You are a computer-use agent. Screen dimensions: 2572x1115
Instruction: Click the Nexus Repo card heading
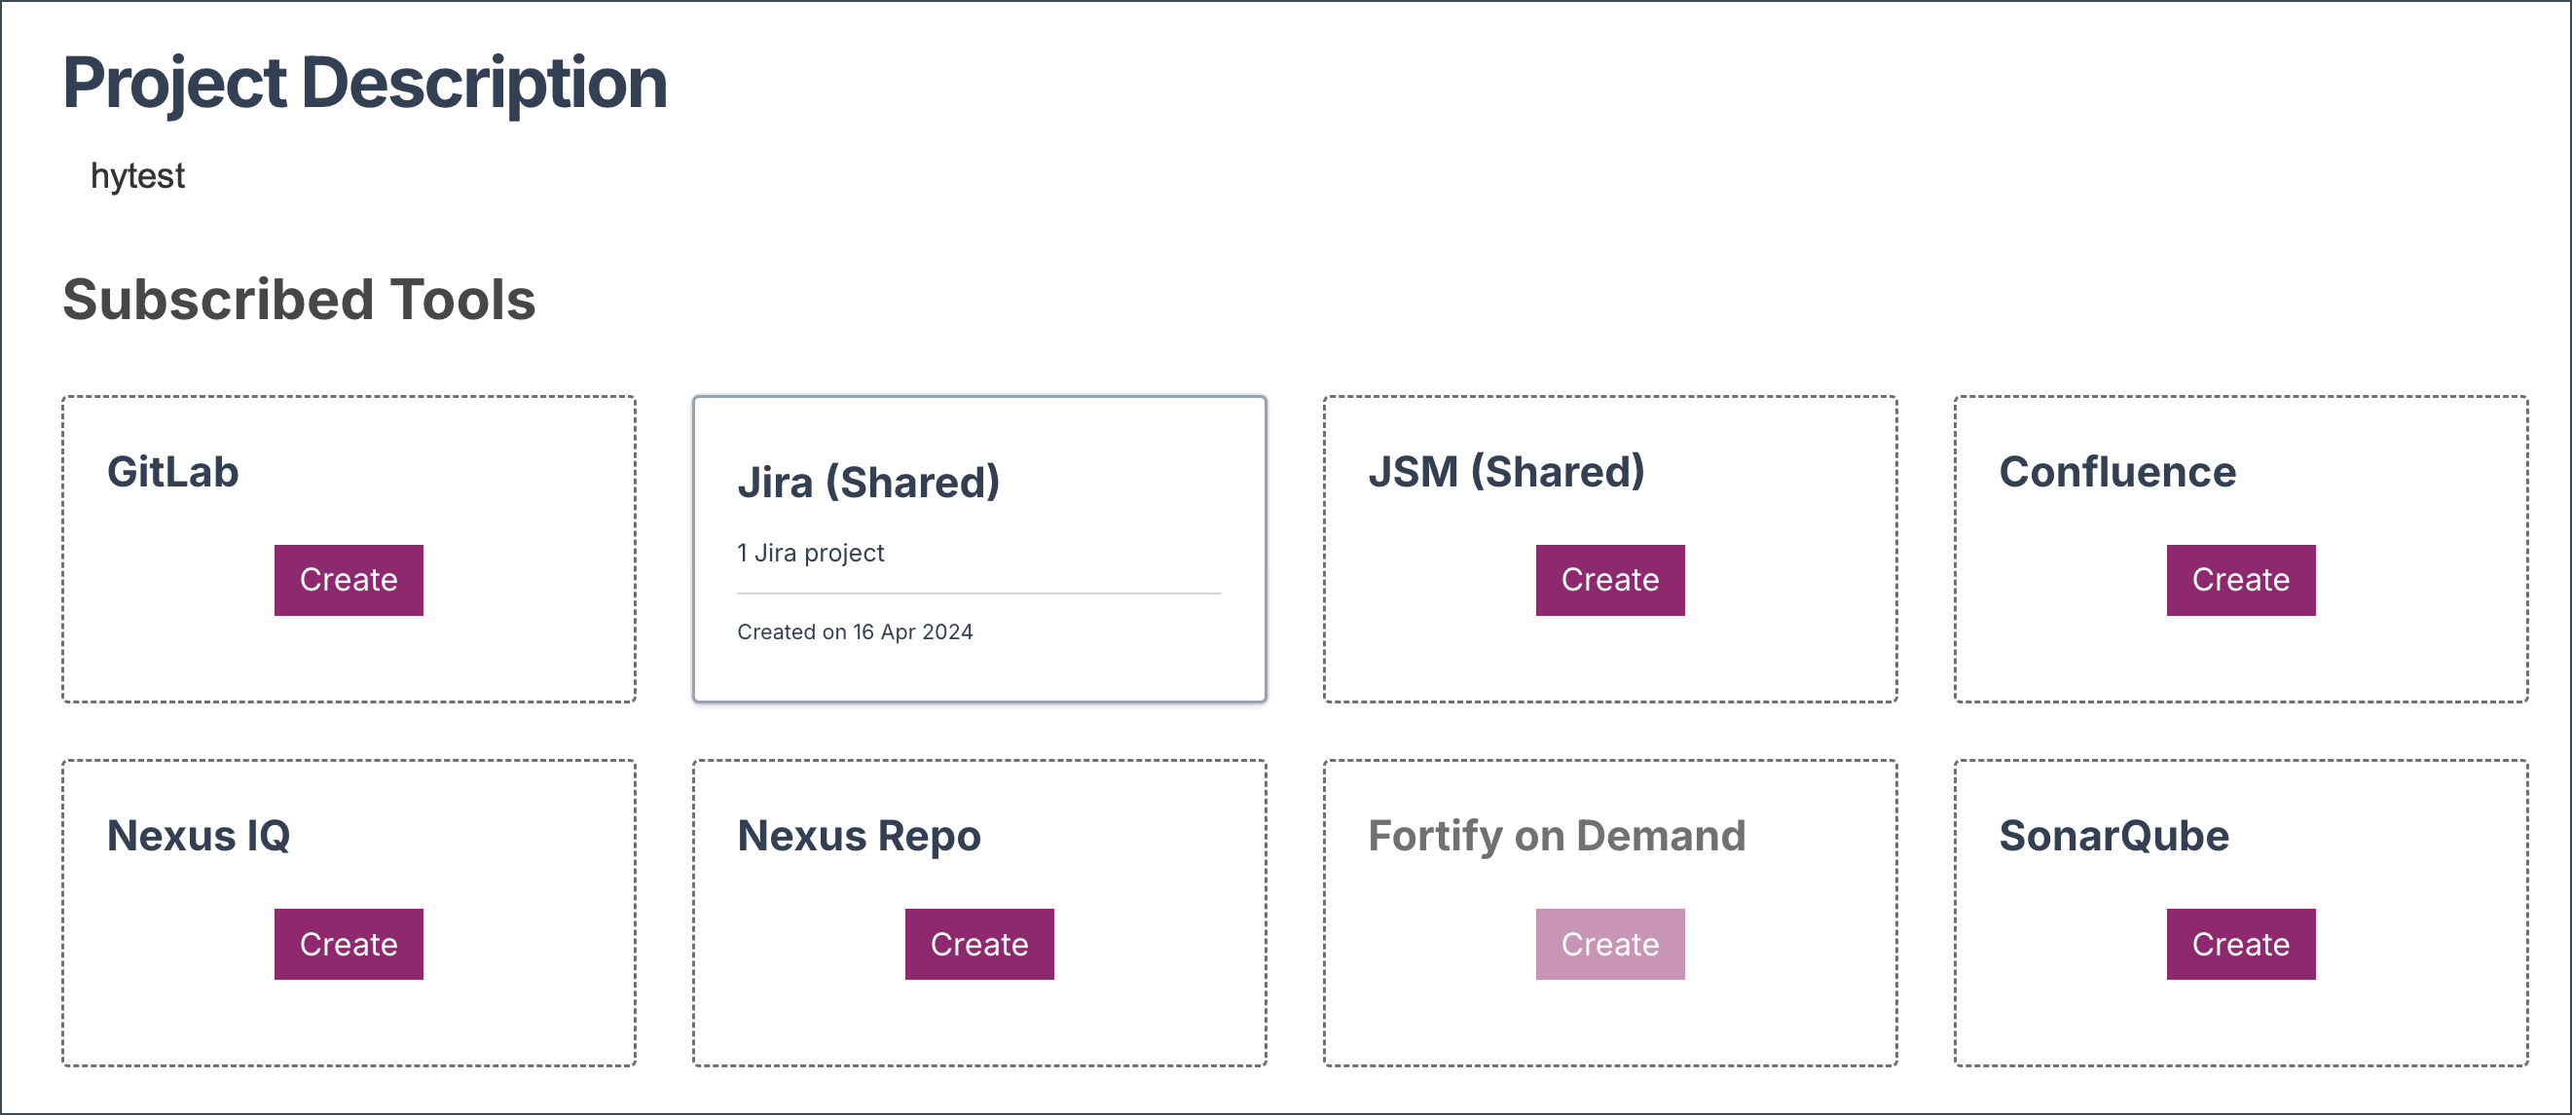(x=859, y=836)
